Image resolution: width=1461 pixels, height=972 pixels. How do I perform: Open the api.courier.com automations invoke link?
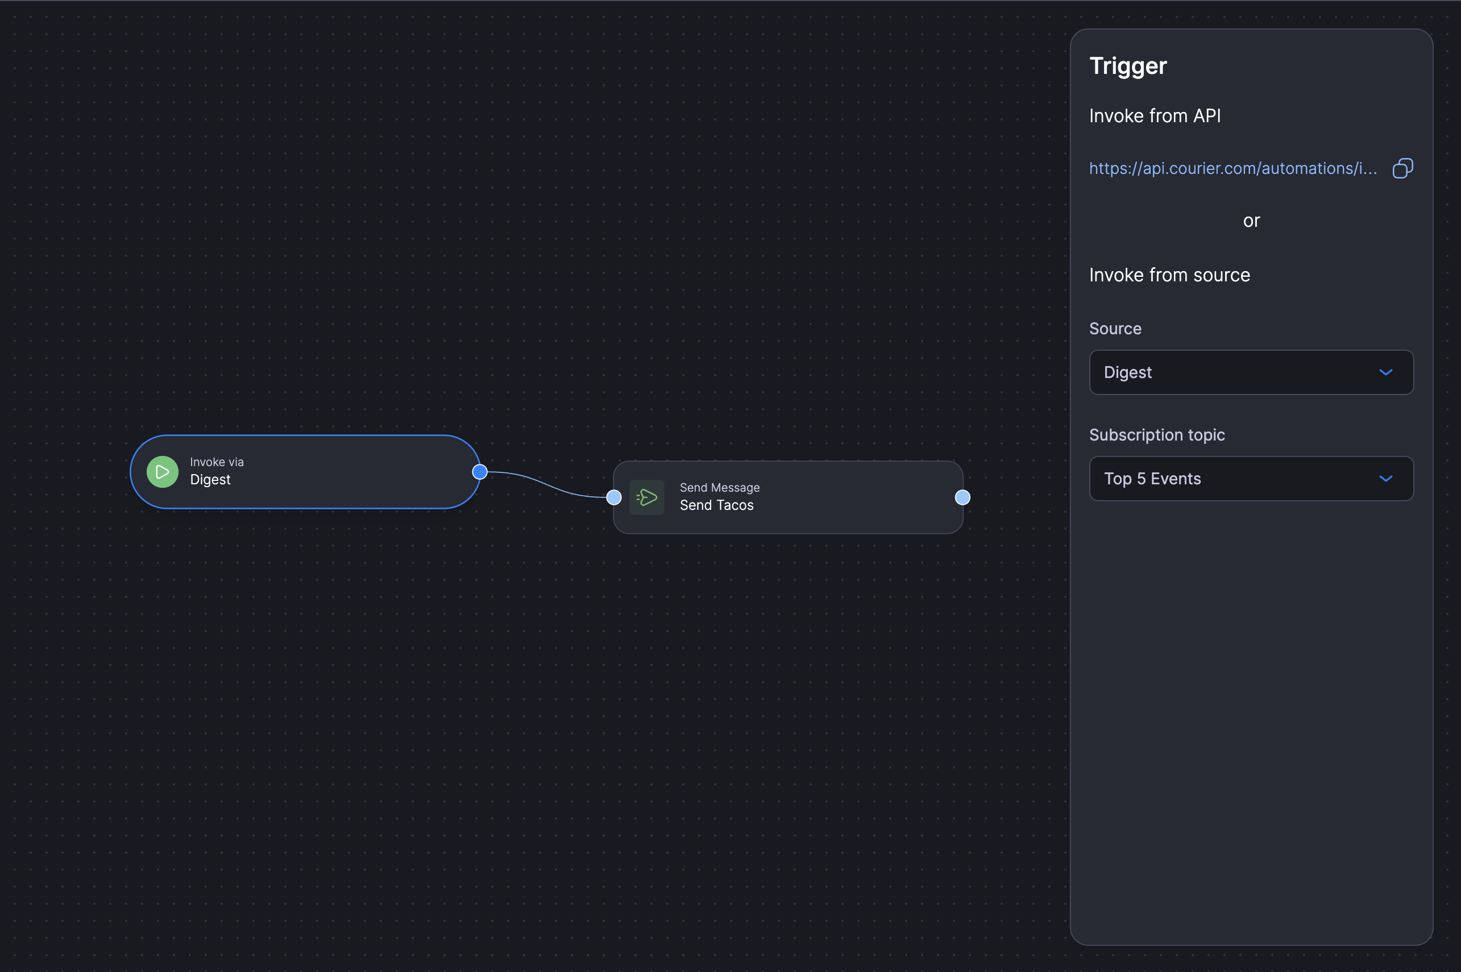click(x=1232, y=168)
